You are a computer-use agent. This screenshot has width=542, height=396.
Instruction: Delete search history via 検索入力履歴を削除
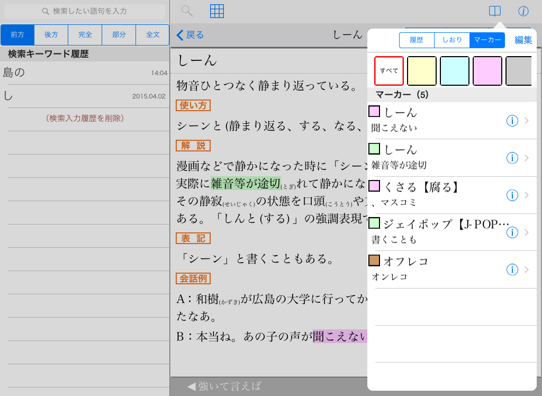pos(85,119)
